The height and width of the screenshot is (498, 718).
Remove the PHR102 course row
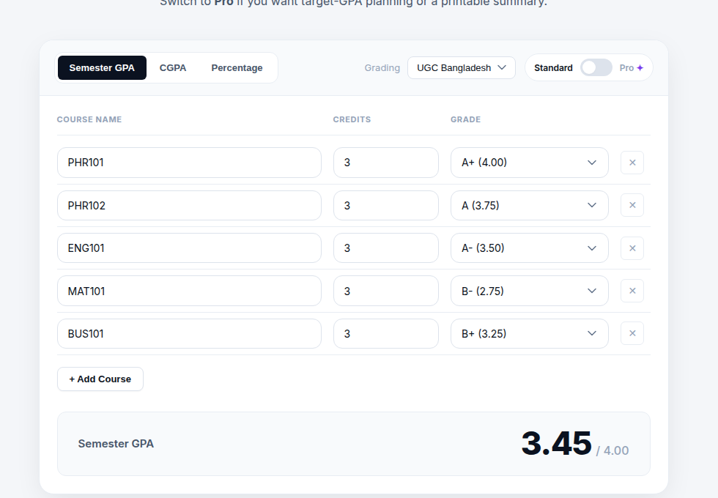pos(632,205)
